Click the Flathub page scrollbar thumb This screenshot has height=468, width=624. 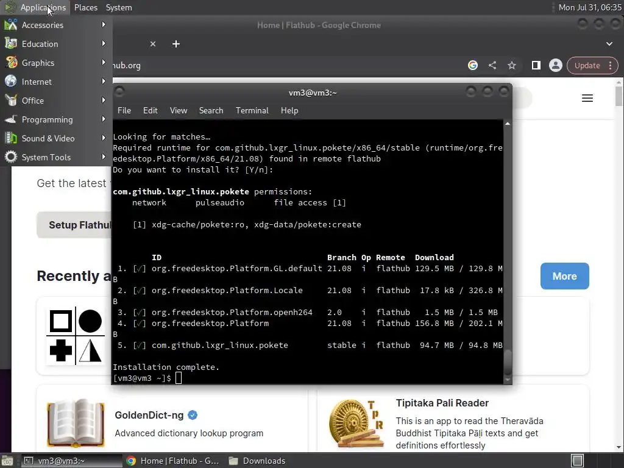(x=619, y=96)
